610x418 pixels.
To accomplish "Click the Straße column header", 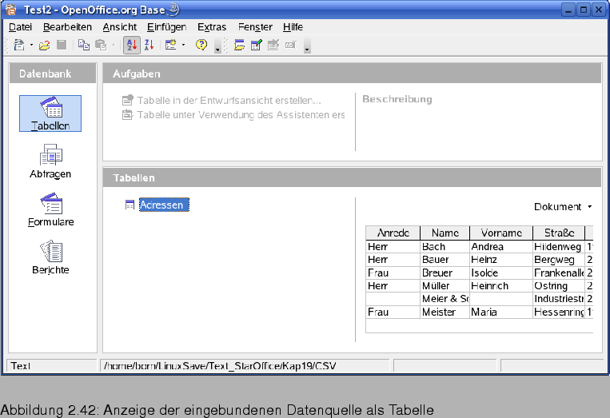I will [x=559, y=233].
